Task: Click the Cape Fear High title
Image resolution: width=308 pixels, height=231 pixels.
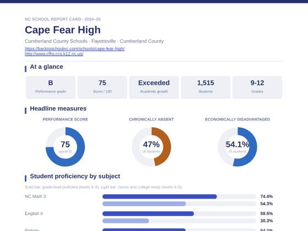Action: (x=63, y=30)
